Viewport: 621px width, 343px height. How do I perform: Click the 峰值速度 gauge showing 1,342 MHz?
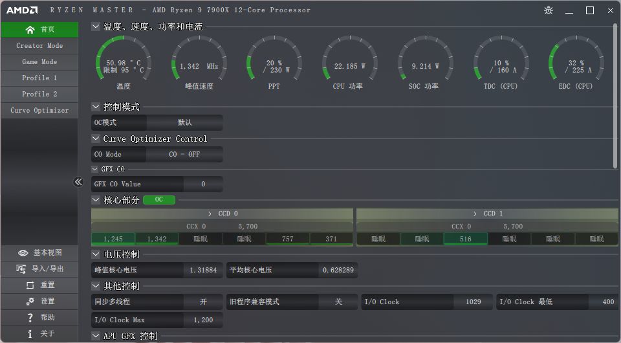(199, 58)
